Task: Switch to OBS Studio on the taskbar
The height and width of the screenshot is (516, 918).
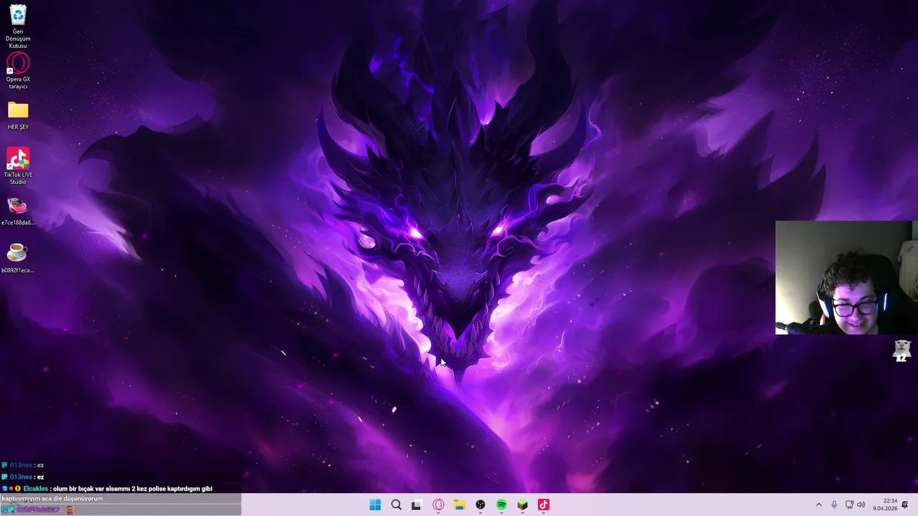Action: point(481,505)
